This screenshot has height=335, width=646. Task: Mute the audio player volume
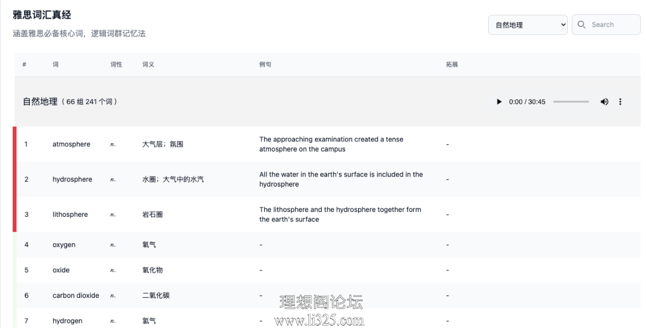coord(604,102)
